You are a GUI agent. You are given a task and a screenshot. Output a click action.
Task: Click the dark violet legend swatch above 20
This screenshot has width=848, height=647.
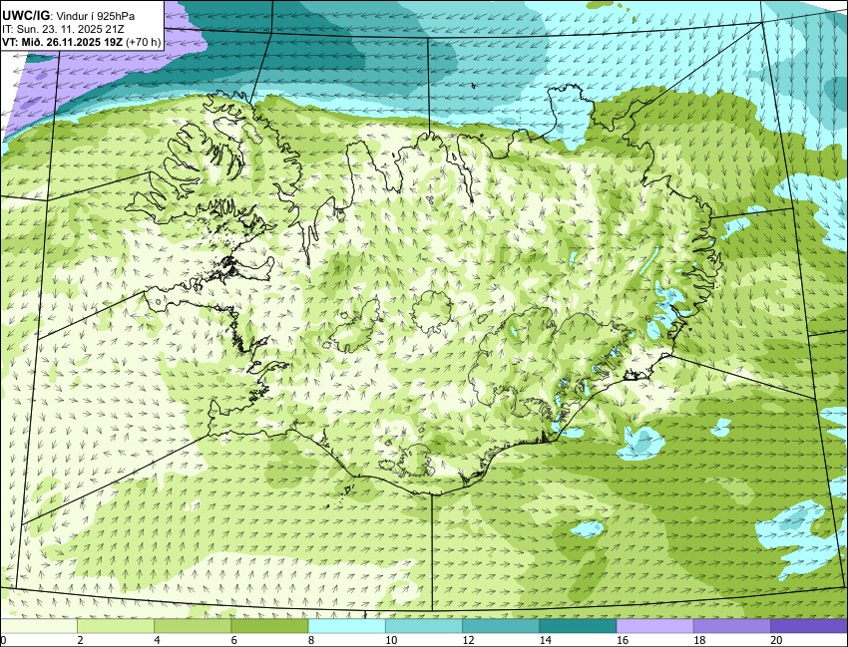[809, 626]
